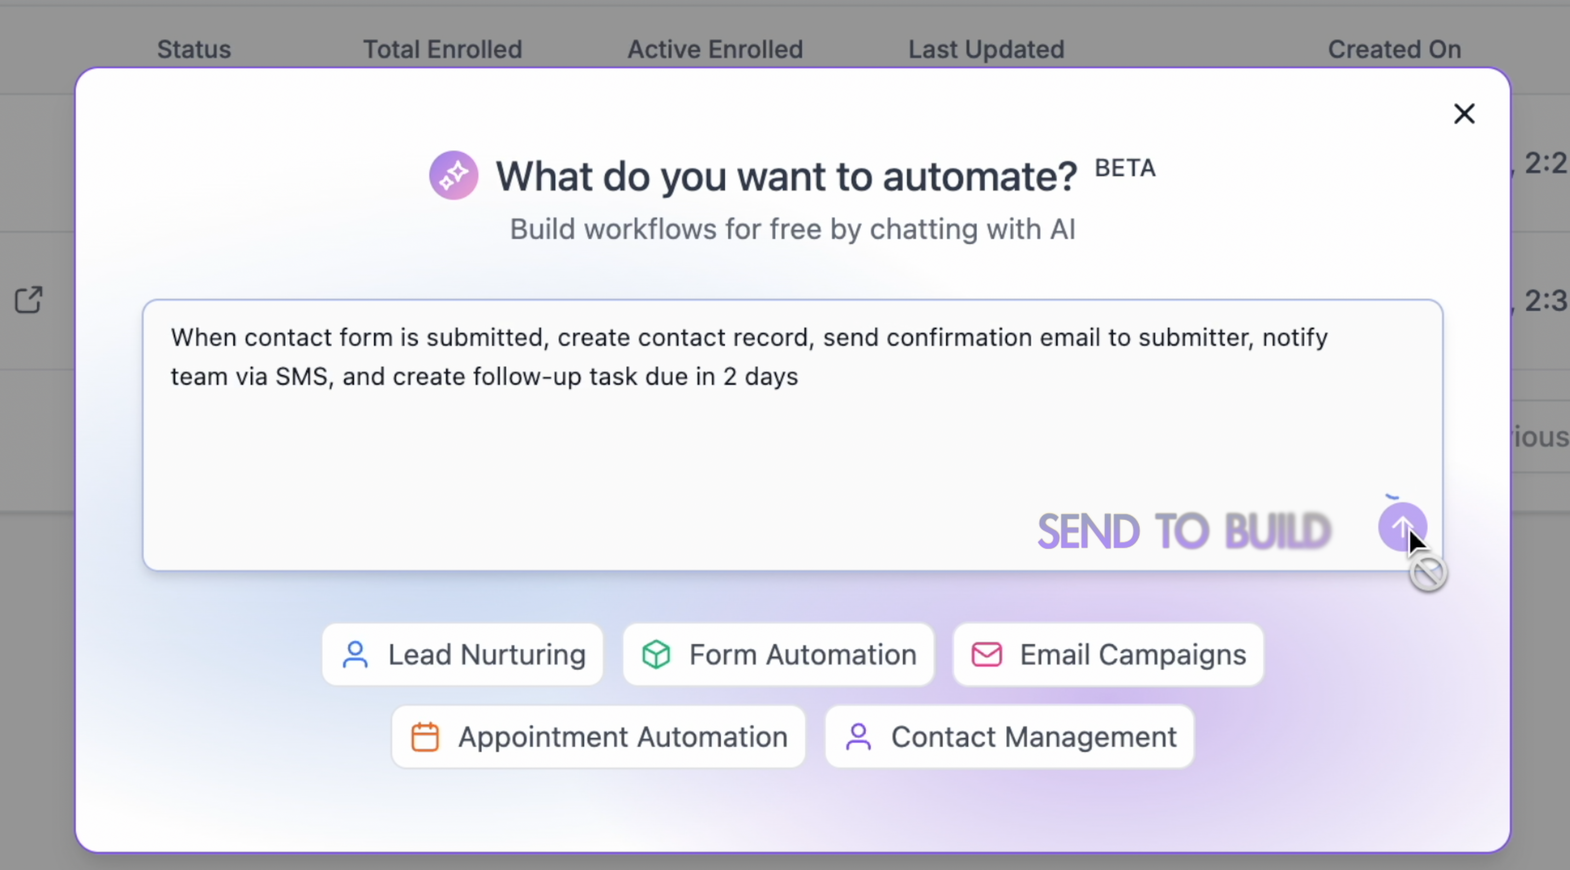Open the external link icon at left edge
The width and height of the screenshot is (1570, 870).
click(x=29, y=300)
